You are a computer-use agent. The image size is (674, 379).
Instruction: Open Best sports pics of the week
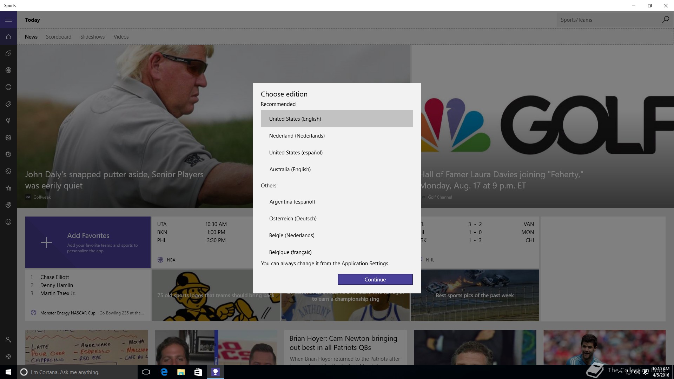pos(475,295)
